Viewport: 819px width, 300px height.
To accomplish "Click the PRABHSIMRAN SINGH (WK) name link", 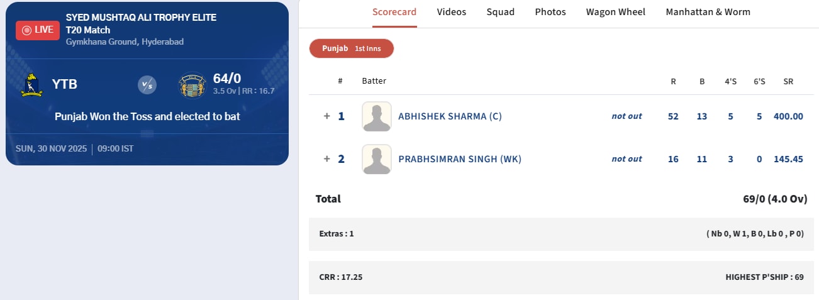I will (x=460, y=159).
